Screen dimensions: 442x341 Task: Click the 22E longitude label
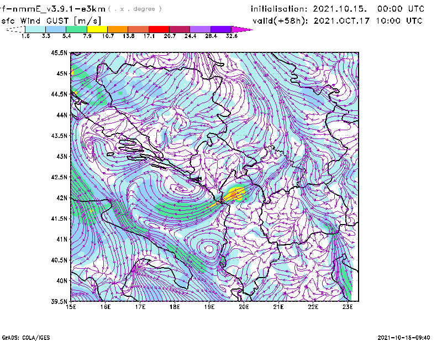(313, 307)
